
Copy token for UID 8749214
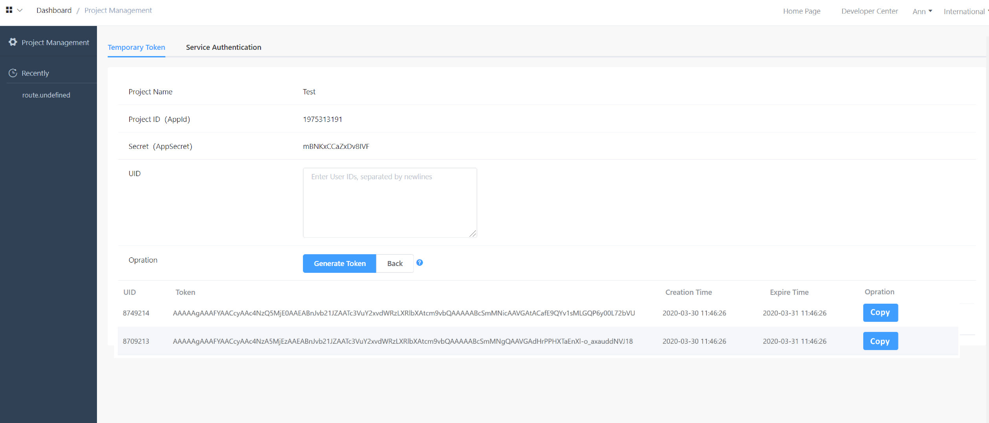coord(880,312)
